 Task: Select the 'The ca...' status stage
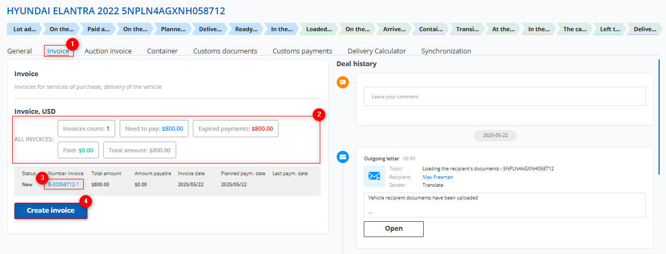pos(575,30)
